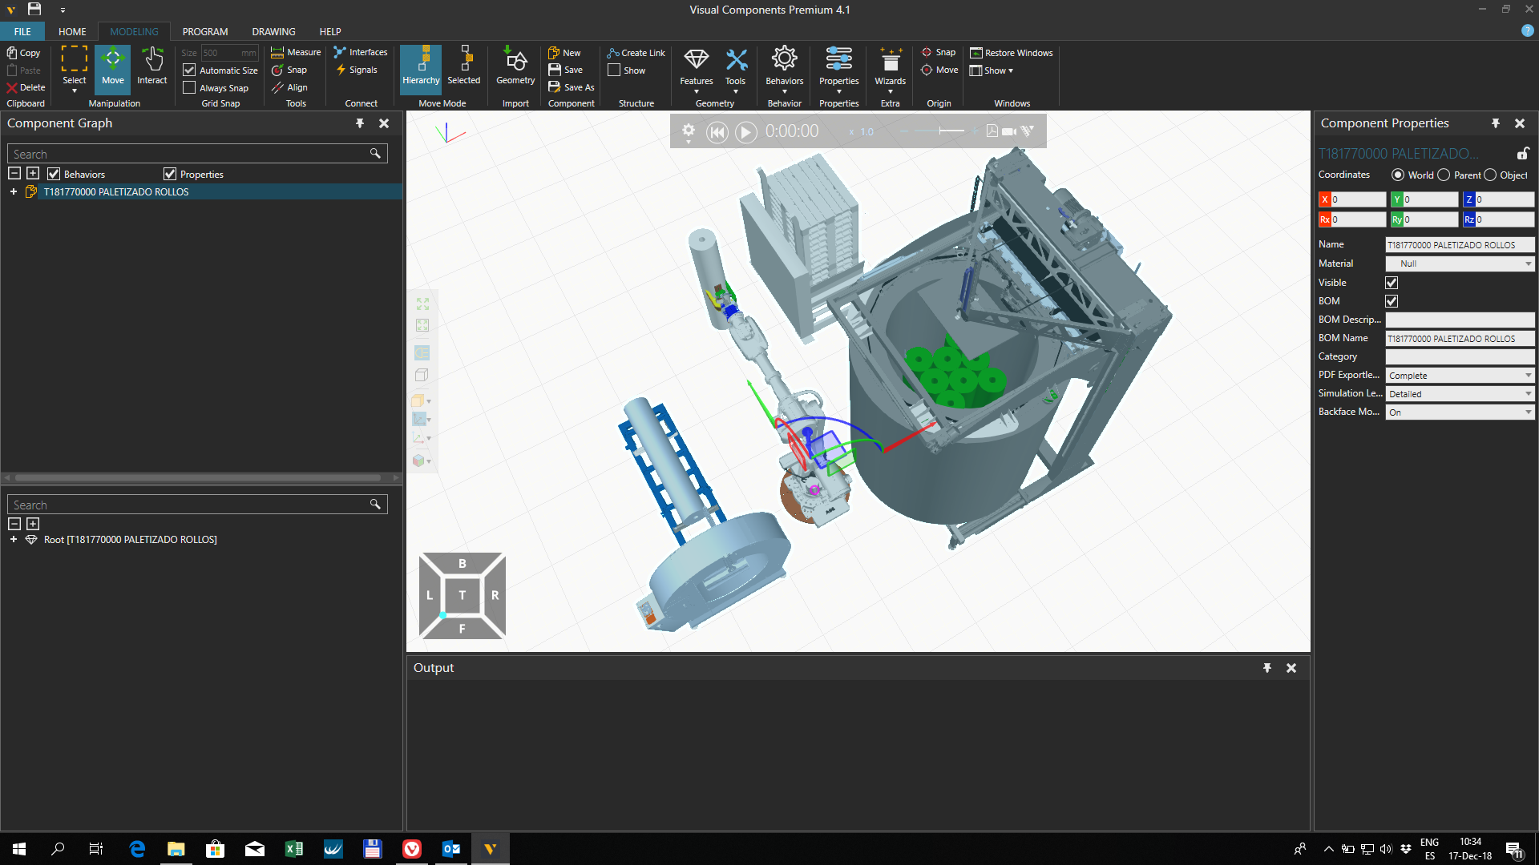Image resolution: width=1539 pixels, height=865 pixels.
Task: Expand T181770000 PALETIZADO ROLLOS tree node
Action: coord(14,192)
